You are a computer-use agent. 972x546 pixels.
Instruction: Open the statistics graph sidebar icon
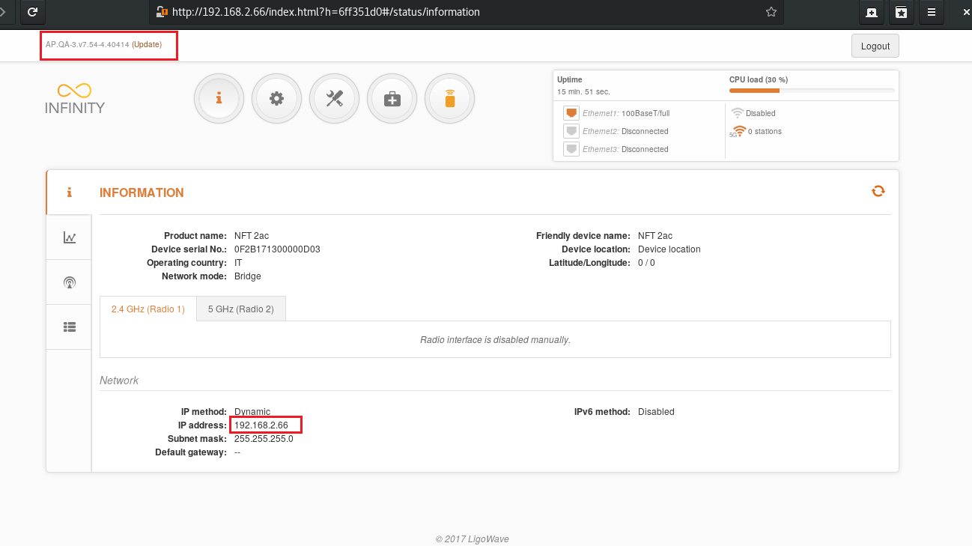tap(69, 237)
